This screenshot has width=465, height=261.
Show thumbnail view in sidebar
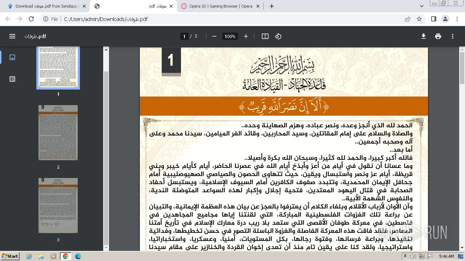[12, 57]
